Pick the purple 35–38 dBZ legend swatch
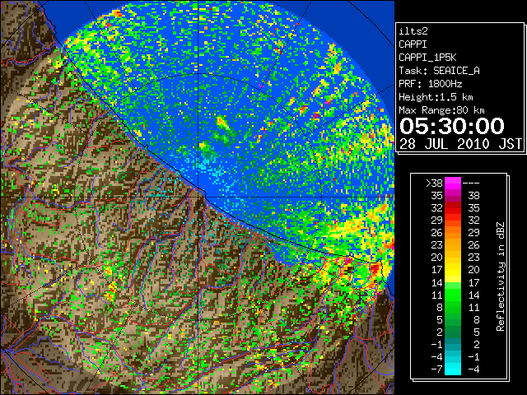The image size is (527, 395). coord(453,196)
